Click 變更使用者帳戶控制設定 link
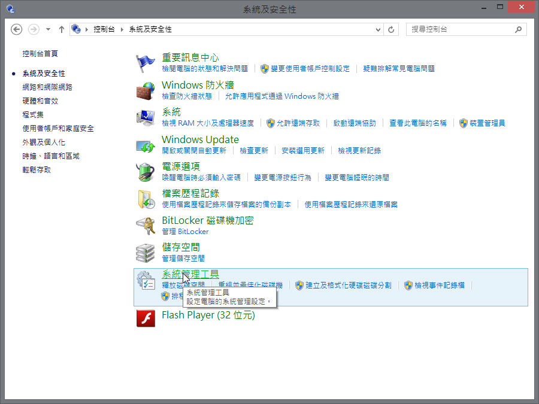 (310, 69)
